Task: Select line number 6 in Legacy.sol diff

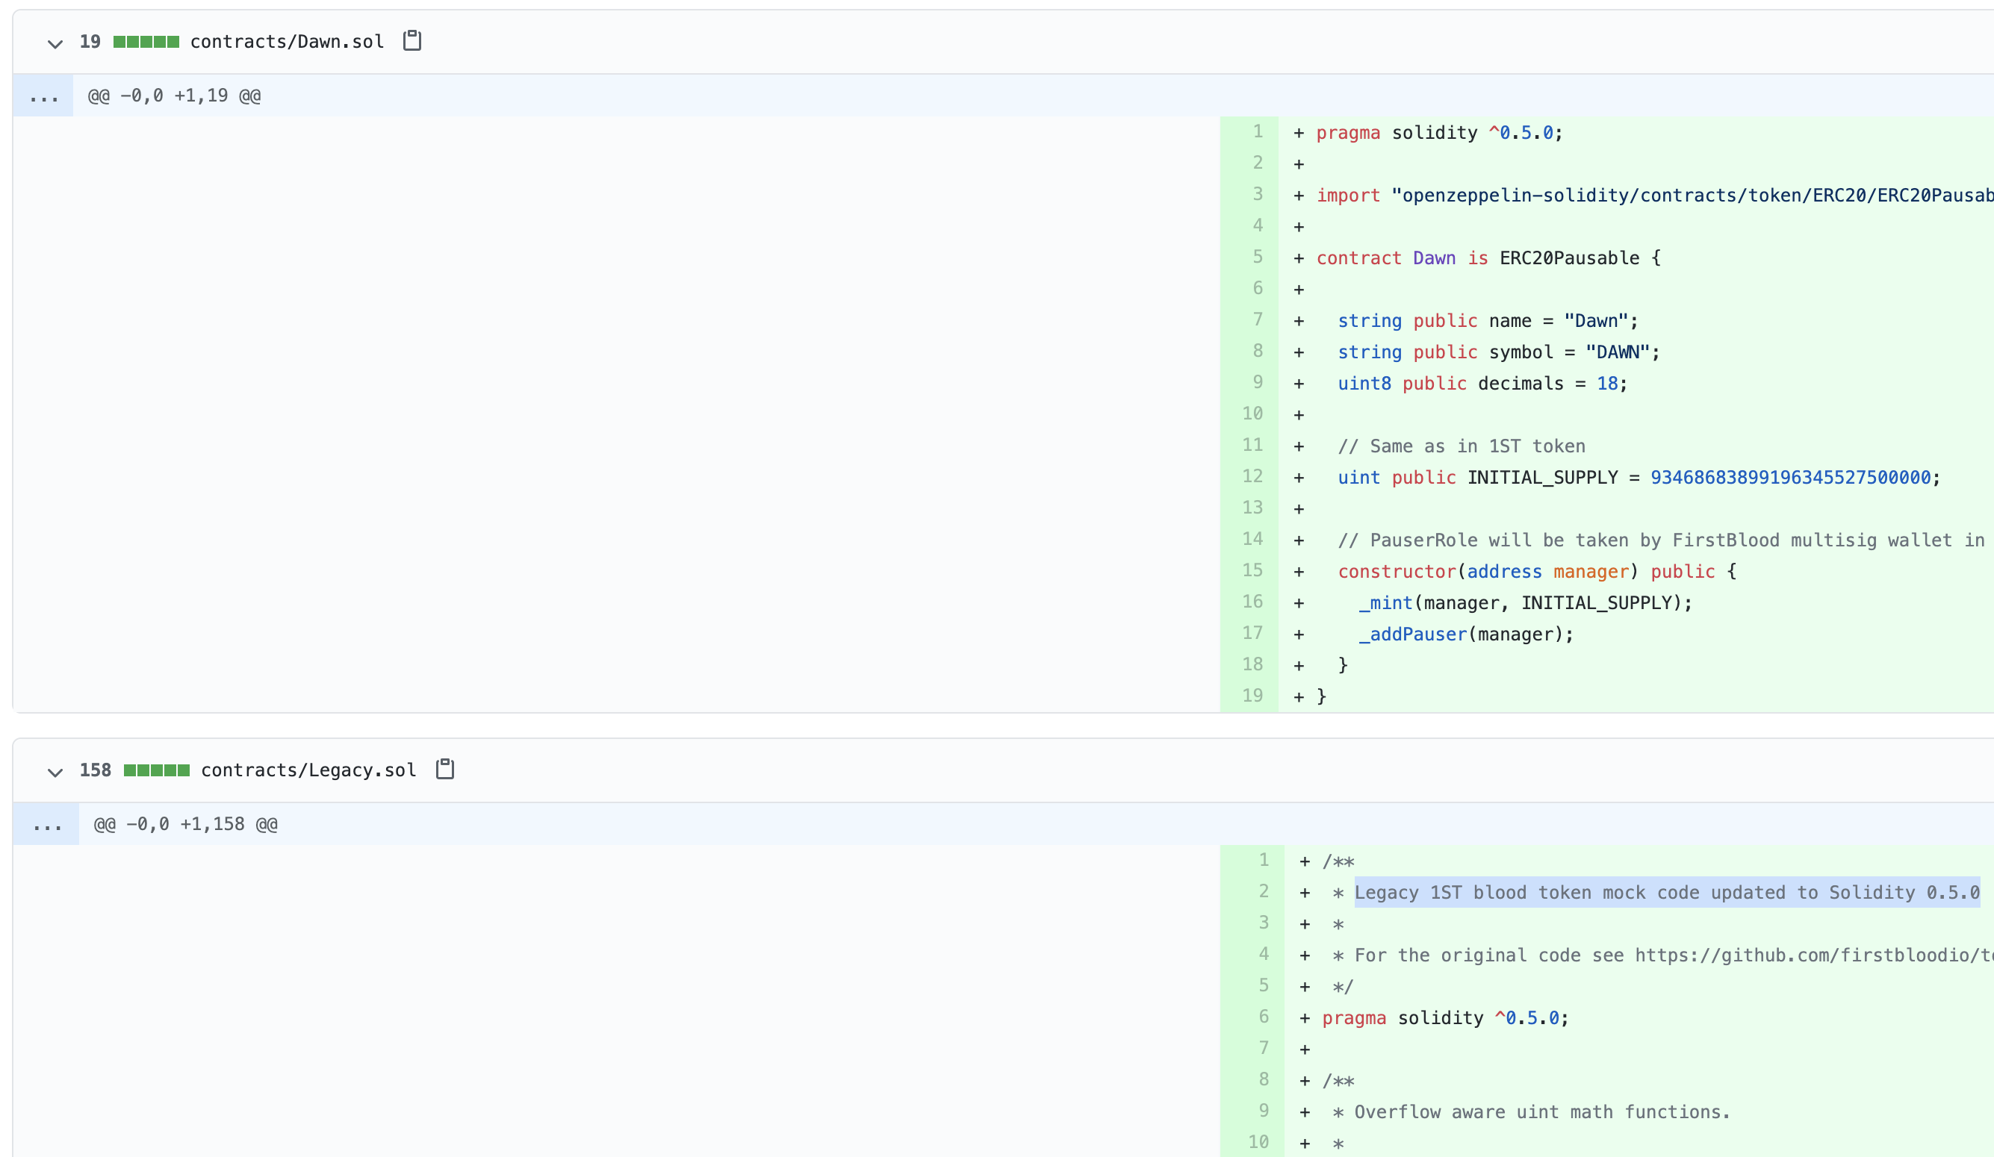Action: click(x=1263, y=1017)
